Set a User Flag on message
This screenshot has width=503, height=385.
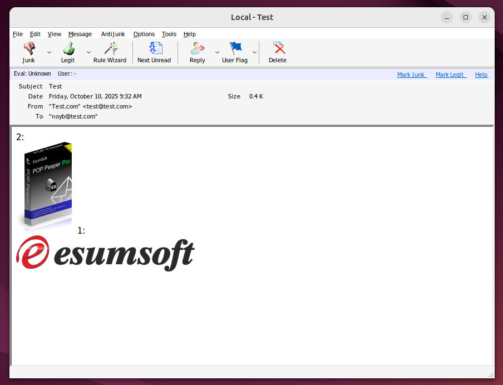click(x=235, y=52)
